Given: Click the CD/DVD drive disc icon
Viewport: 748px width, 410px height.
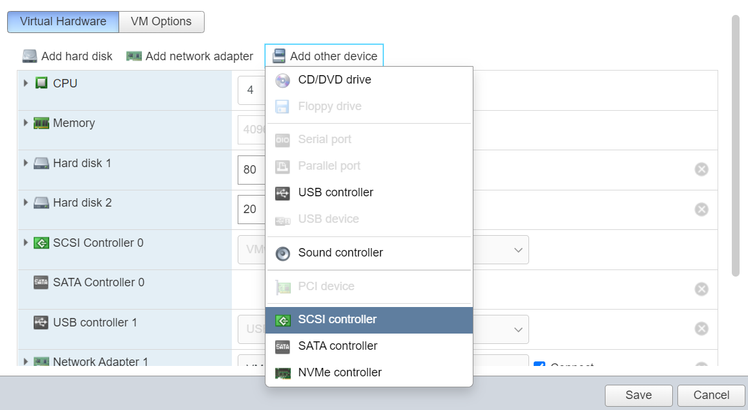Looking at the screenshot, I should point(282,80).
